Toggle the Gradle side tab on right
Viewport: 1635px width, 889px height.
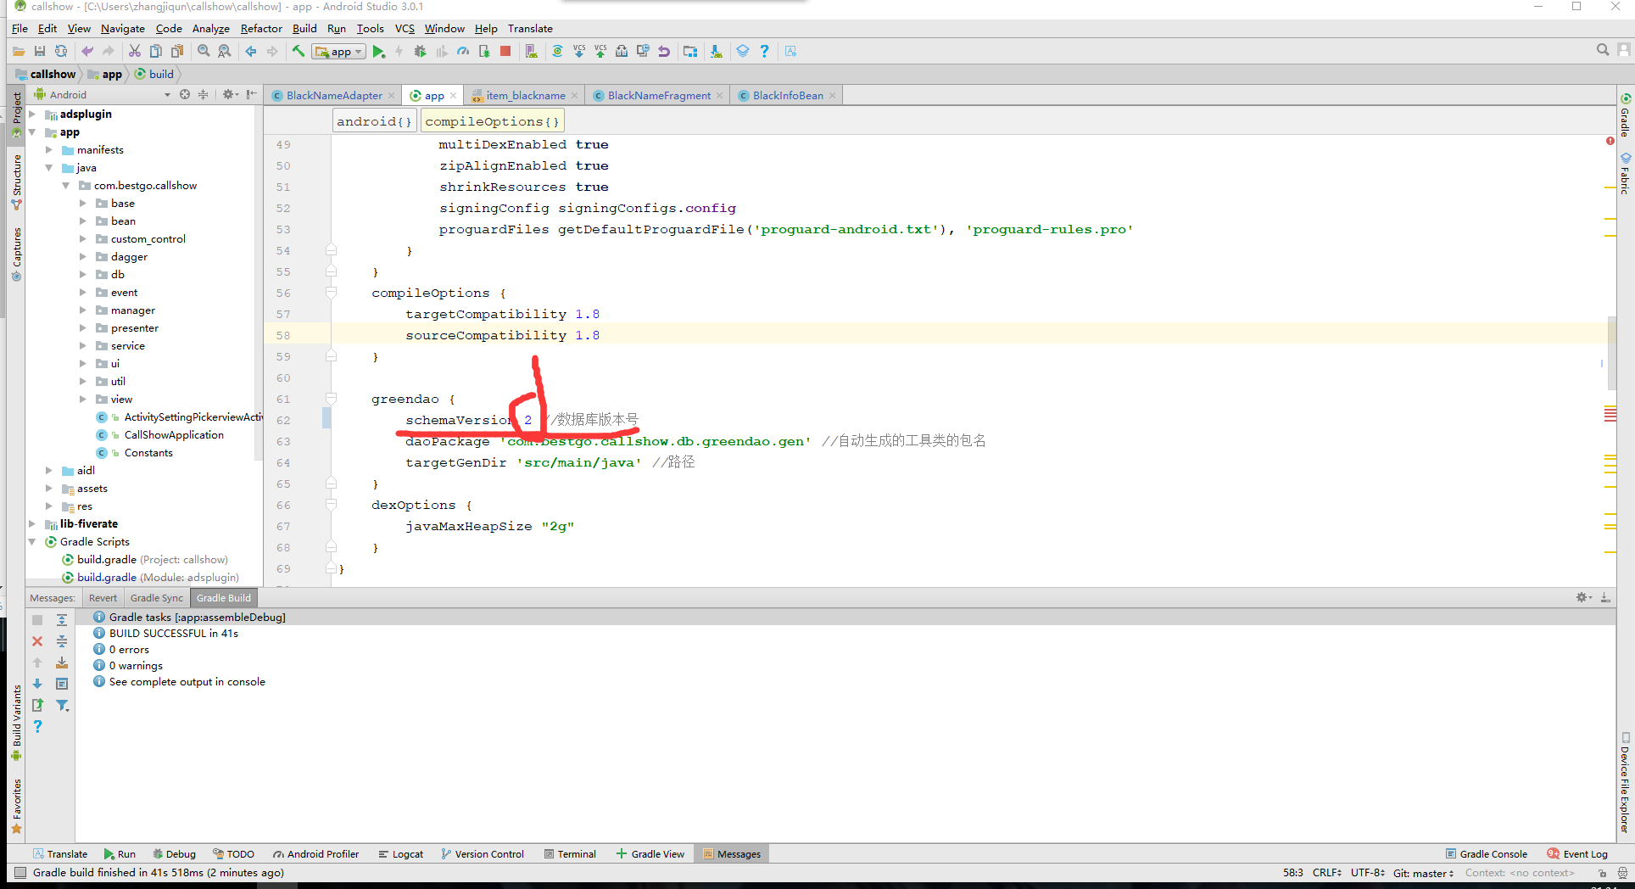click(1626, 115)
